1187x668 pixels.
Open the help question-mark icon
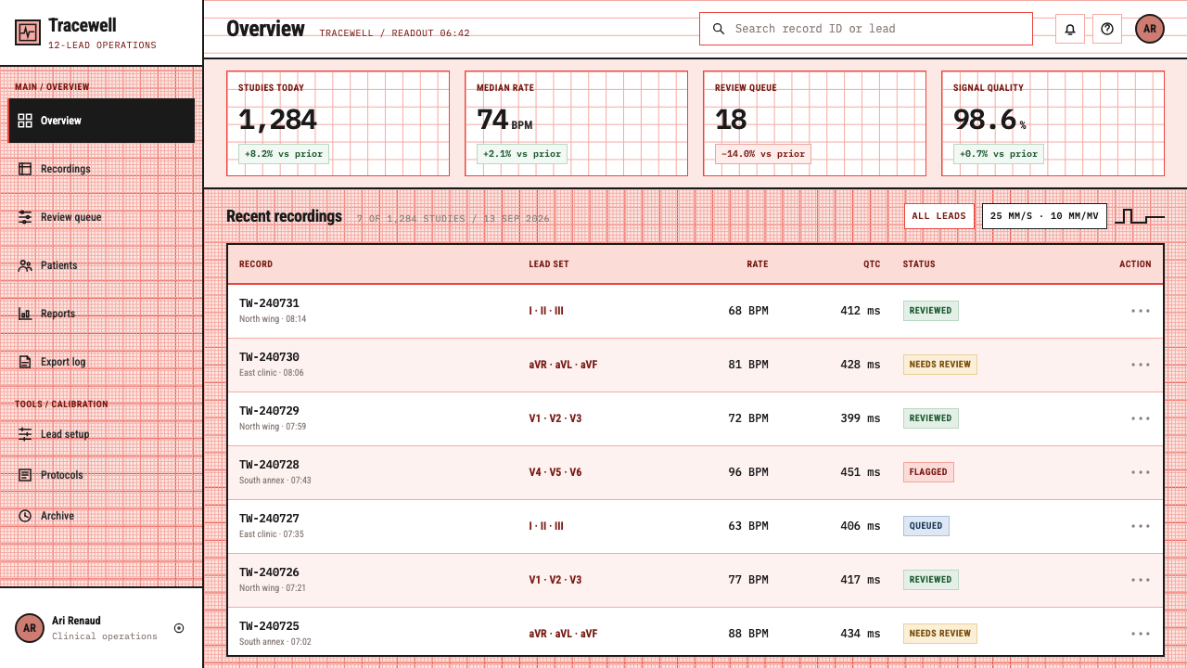(x=1107, y=29)
